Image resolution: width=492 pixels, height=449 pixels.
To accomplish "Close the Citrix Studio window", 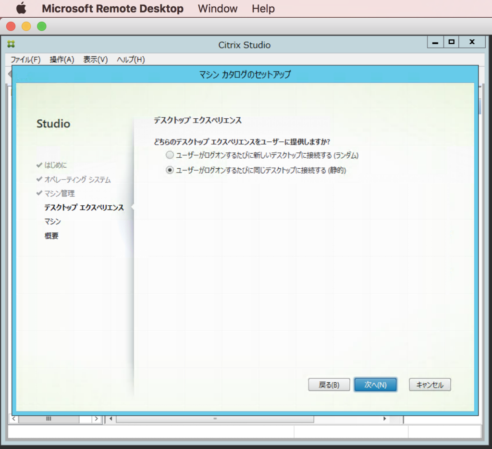I will 472,42.
